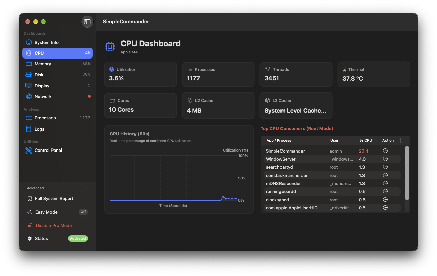Click the Cores card chip icon
437x276 pixels.
[112, 101]
